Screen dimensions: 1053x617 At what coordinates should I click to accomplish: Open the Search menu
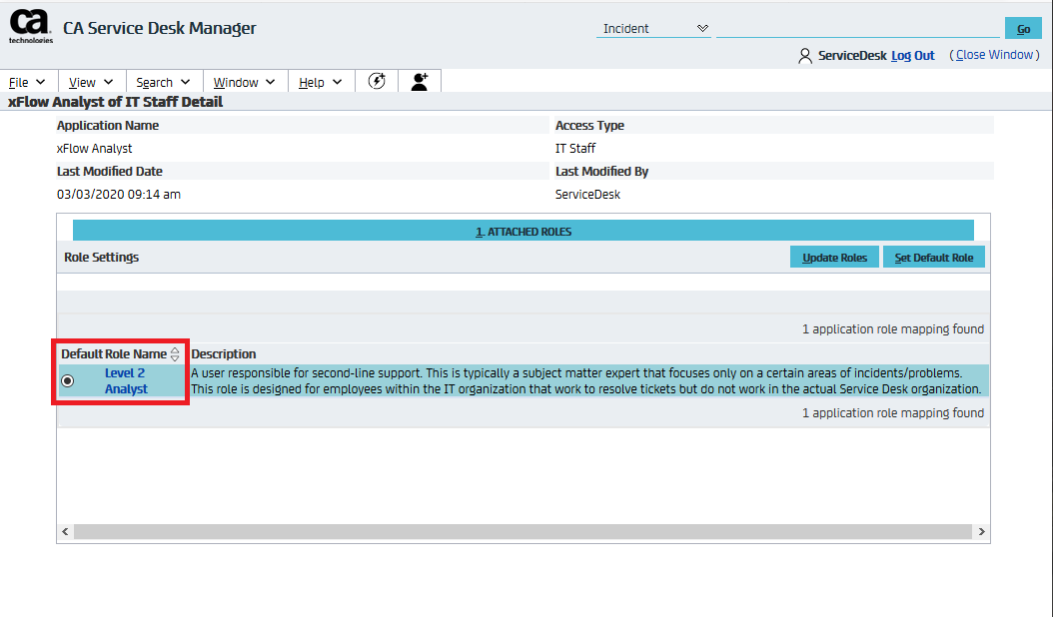(x=163, y=82)
